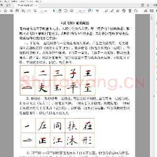Click the 同 character cell
Screen dimensions: 157x157
(58, 126)
